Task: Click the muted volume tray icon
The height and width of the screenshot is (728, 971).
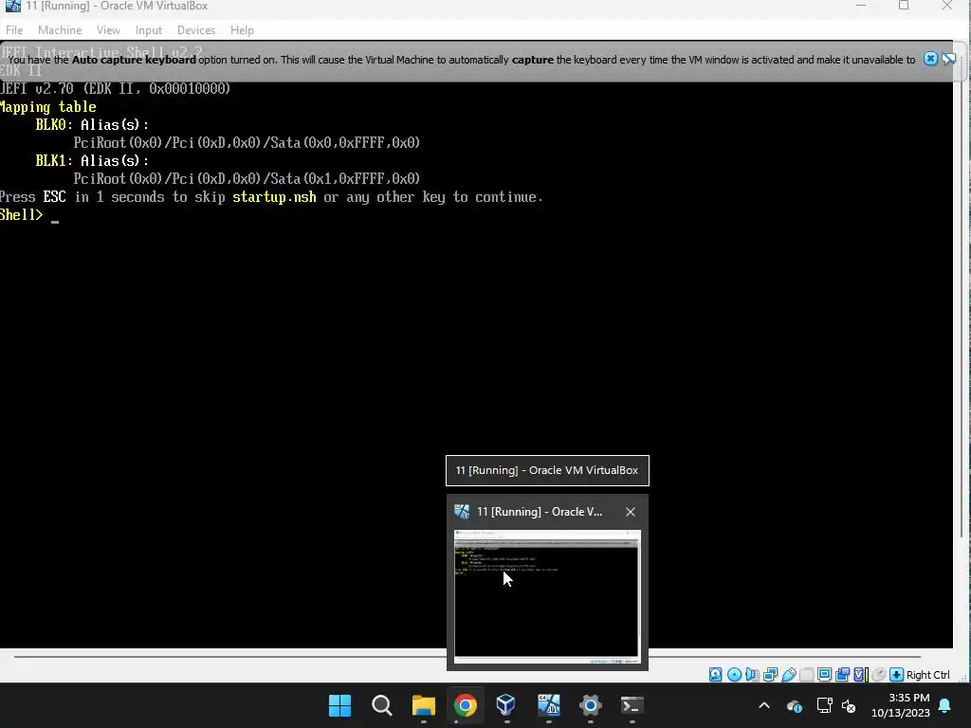Action: (849, 705)
